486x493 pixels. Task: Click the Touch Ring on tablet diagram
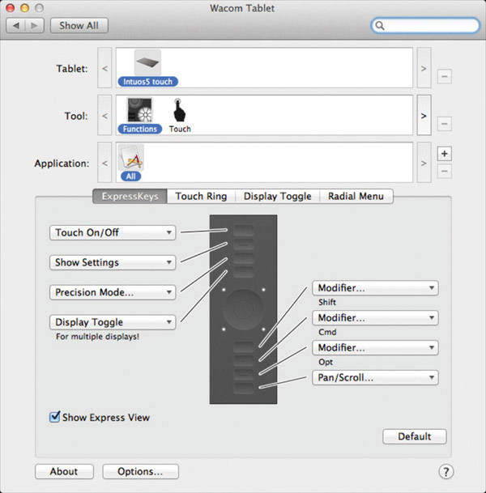click(x=243, y=309)
